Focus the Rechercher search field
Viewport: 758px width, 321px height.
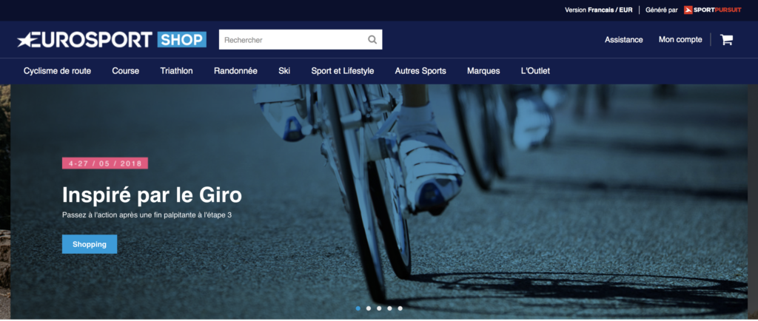click(292, 40)
